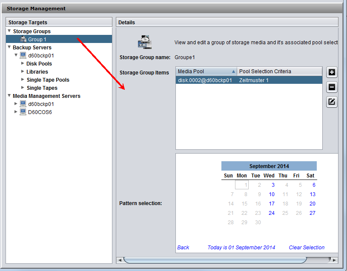Click September 30 in the calendar
Screen dimensions: 347x271
coord(258,223)
